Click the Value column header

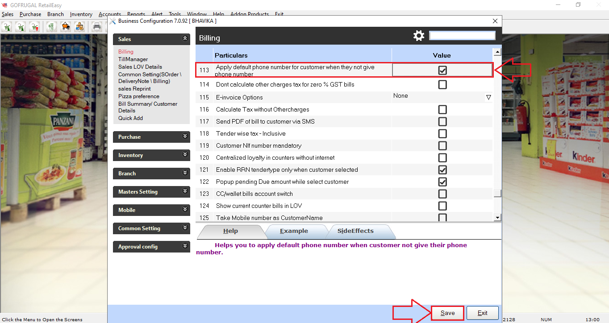click(442, 55)
